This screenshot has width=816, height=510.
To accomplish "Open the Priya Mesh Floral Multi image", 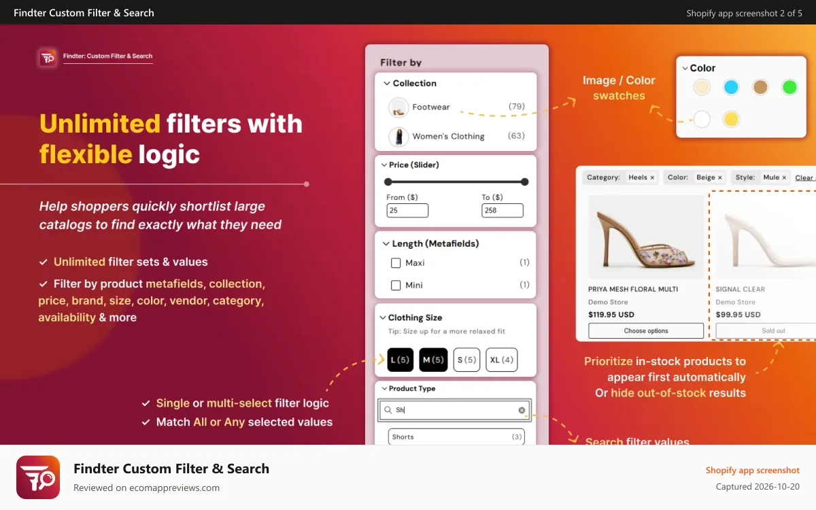I will tap(646, 237).
